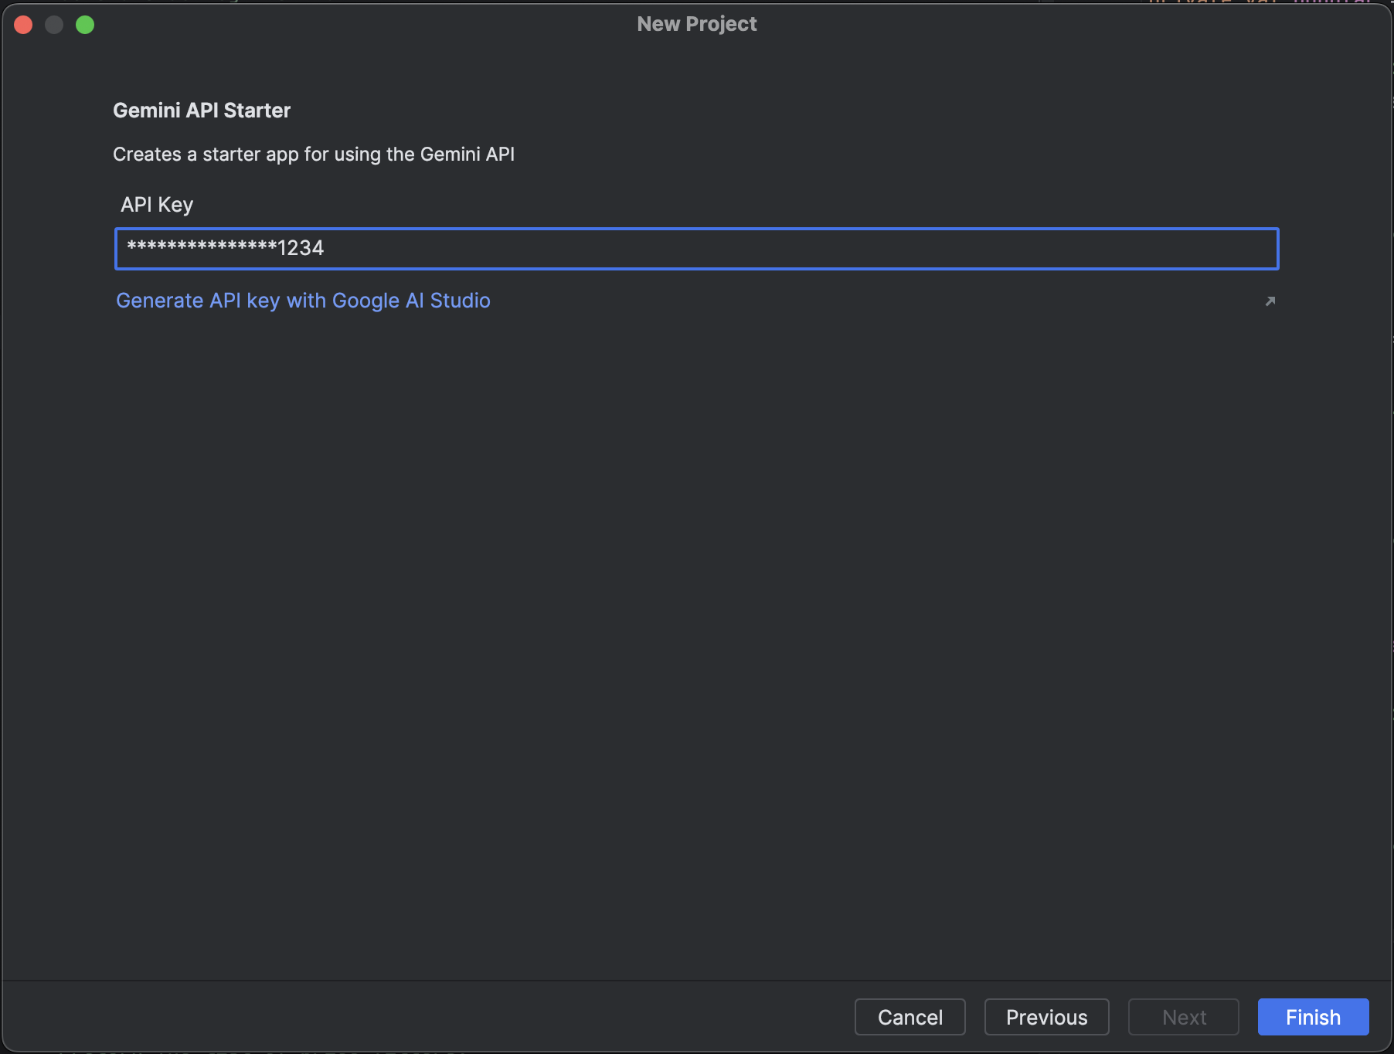Click the grayed-out Next button
This screenshot has width=1394, height=1054.
tap(1183, 1017)
